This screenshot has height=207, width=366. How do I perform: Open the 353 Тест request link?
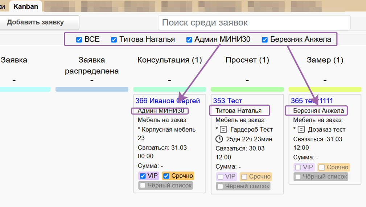(x=227, y=101)
